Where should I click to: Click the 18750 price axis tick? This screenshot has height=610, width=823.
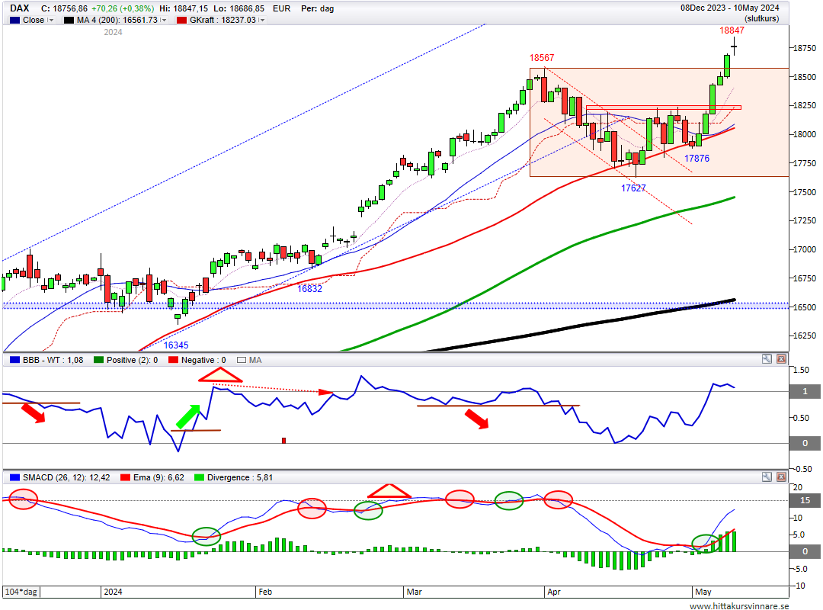pos(804,48)
